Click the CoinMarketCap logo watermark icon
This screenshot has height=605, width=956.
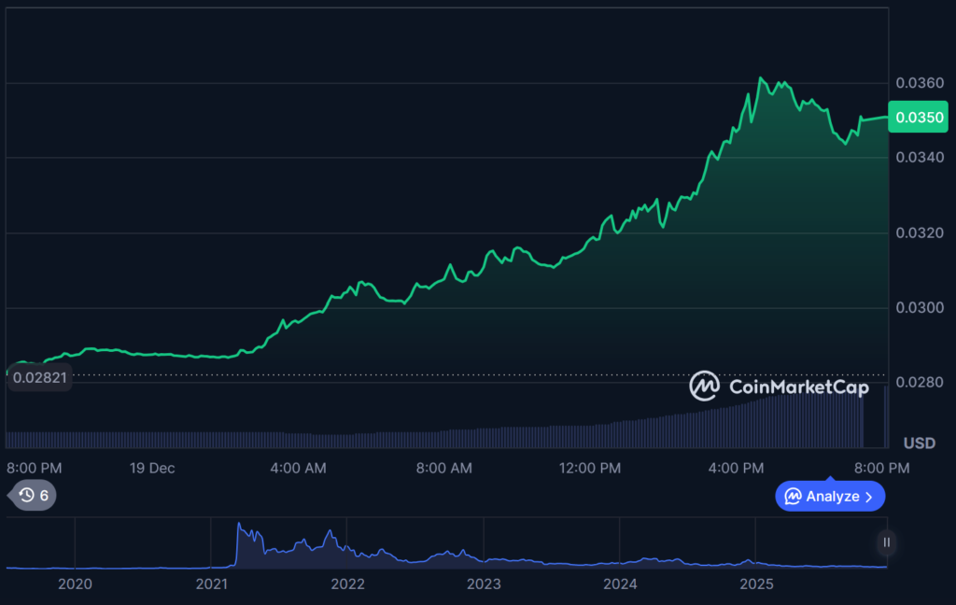(x=705, y=386)
